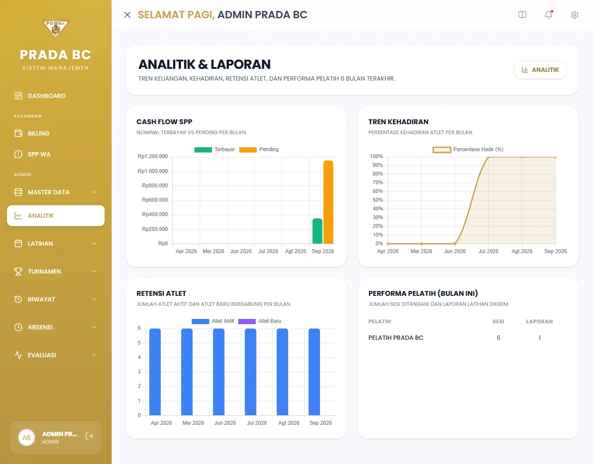Expand the Evaluasi submenu chevron
The image size is (593, 464).
pyautogui.click(x=94, y=355)
